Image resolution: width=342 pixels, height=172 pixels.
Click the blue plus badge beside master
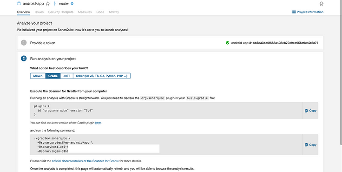point(72,4)
